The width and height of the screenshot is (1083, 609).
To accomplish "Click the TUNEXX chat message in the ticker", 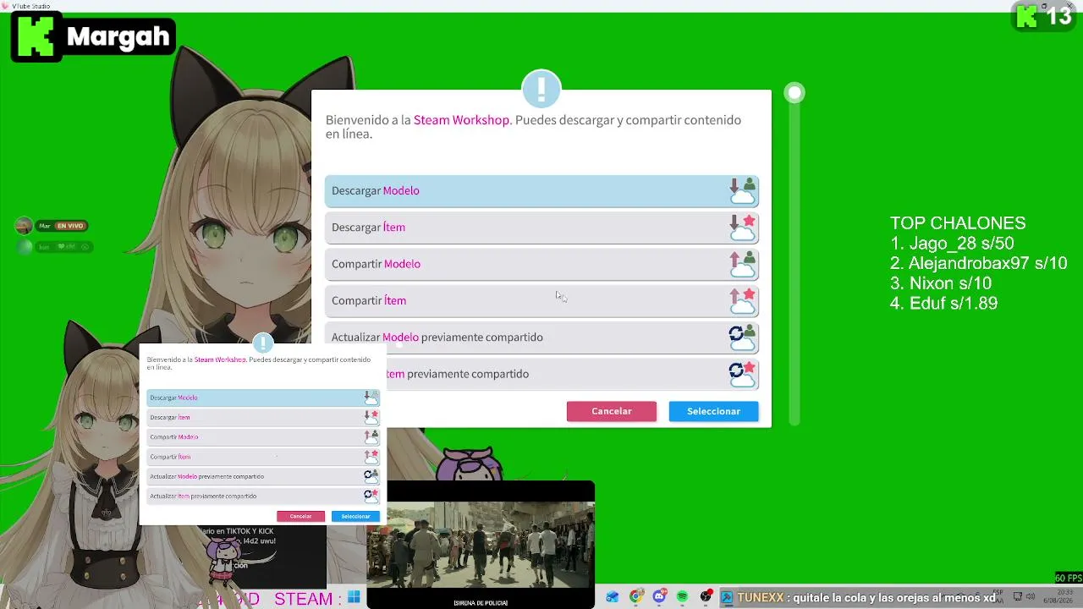I will [x=866, y=598].
